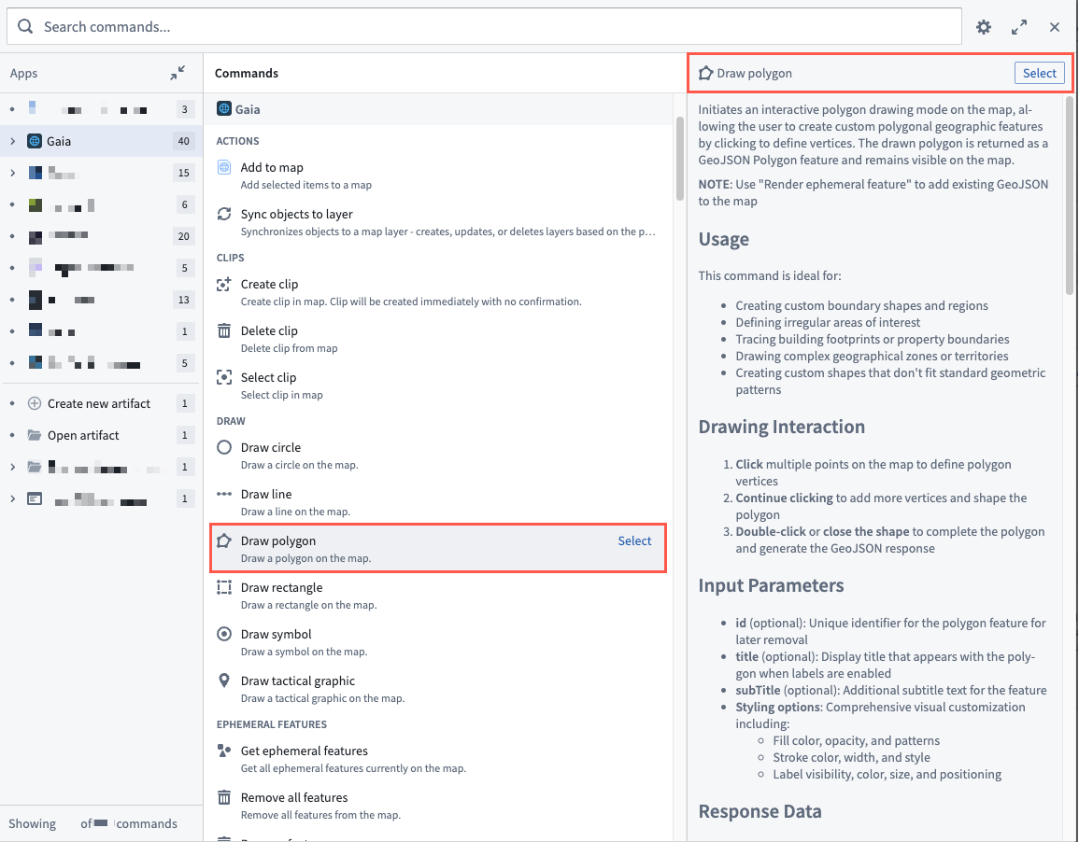Image resolution: width=1079 pixels, height=842 pixels.
Task: Expand the app with 15 commands
Action: [12, 173]
